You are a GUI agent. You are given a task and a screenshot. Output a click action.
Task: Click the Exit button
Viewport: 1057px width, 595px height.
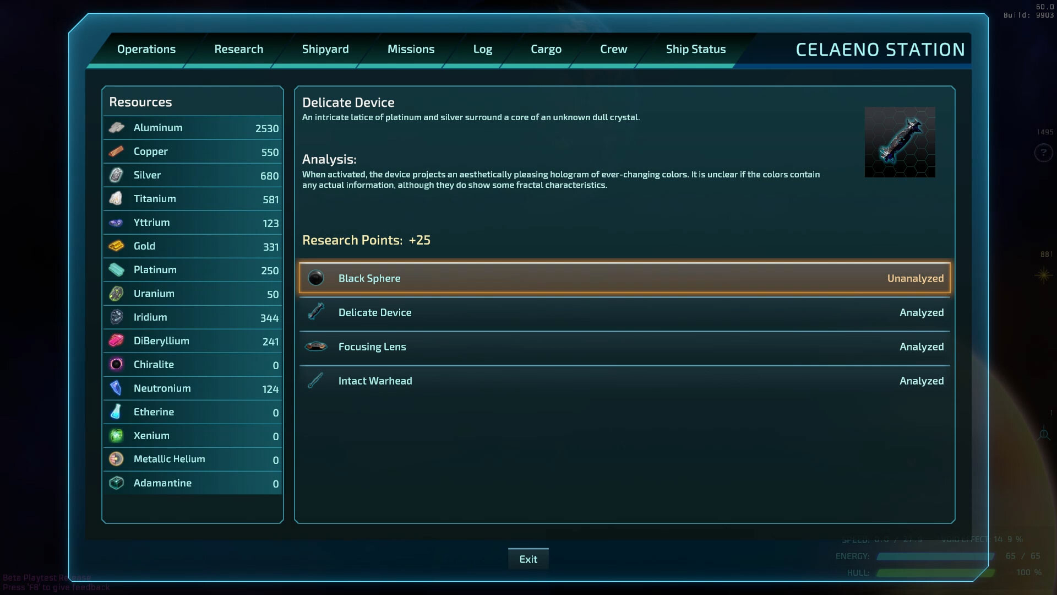pos(528,558)
